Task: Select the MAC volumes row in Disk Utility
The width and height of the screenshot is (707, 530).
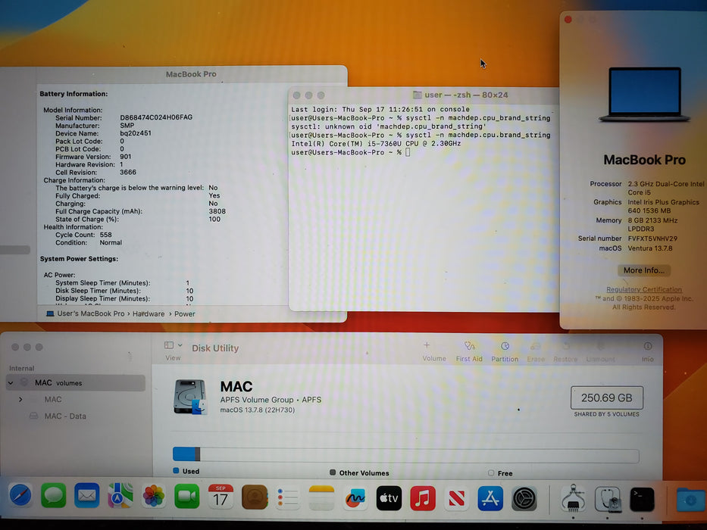Action: pyautogui.click(x=76, y=383)
